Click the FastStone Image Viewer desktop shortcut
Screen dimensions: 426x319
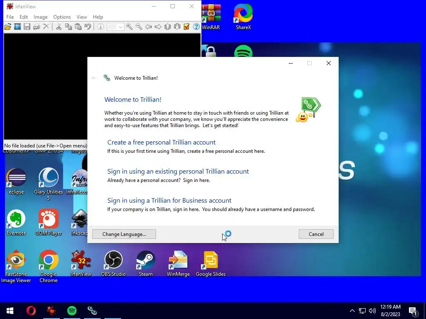click(16, 266)
